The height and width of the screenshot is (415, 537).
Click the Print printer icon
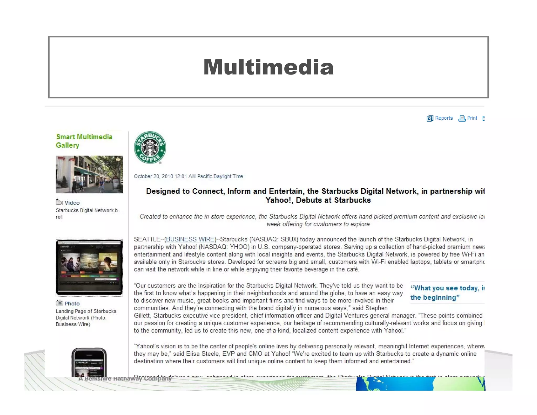click(462, 118)
